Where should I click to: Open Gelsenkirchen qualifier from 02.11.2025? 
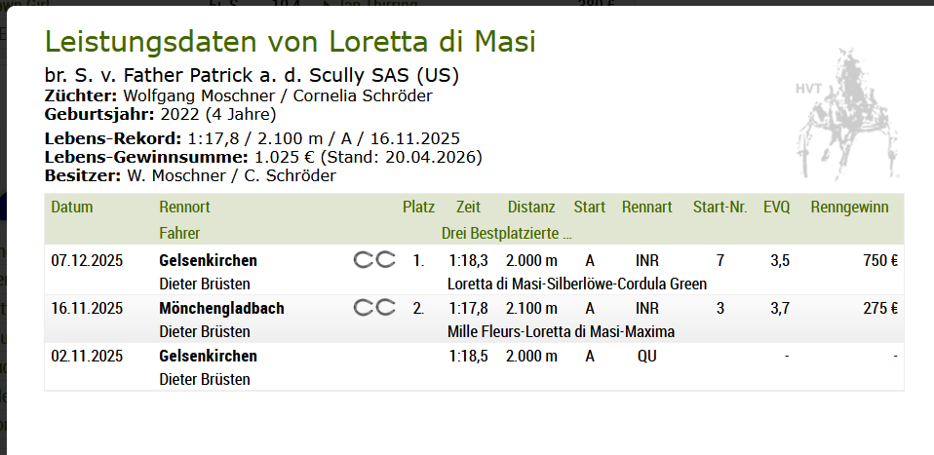click(208, 356)
